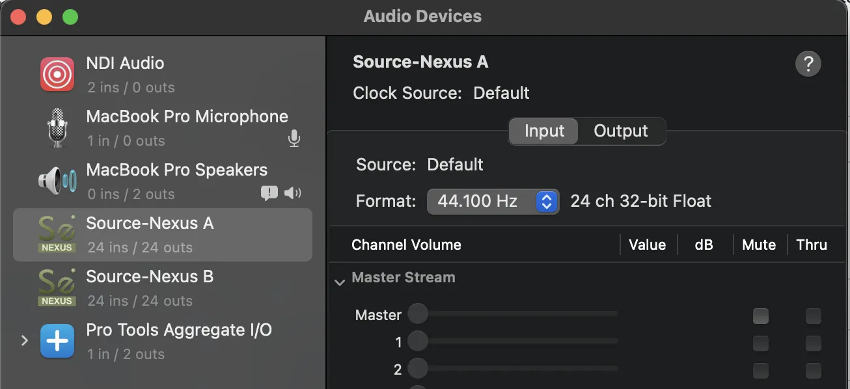Click the green zoom window button
This screenshot has width=850, height=389.
coord(70,17)
